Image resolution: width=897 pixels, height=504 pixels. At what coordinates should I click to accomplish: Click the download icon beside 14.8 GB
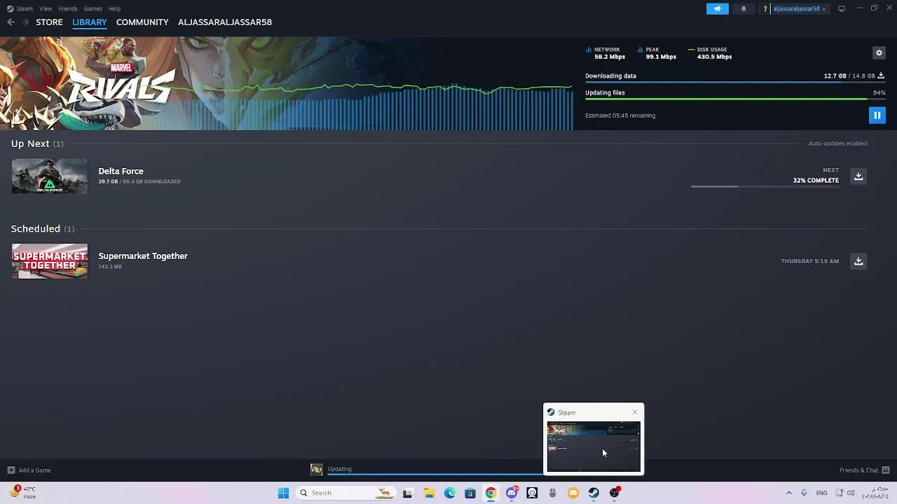[881, 76]
